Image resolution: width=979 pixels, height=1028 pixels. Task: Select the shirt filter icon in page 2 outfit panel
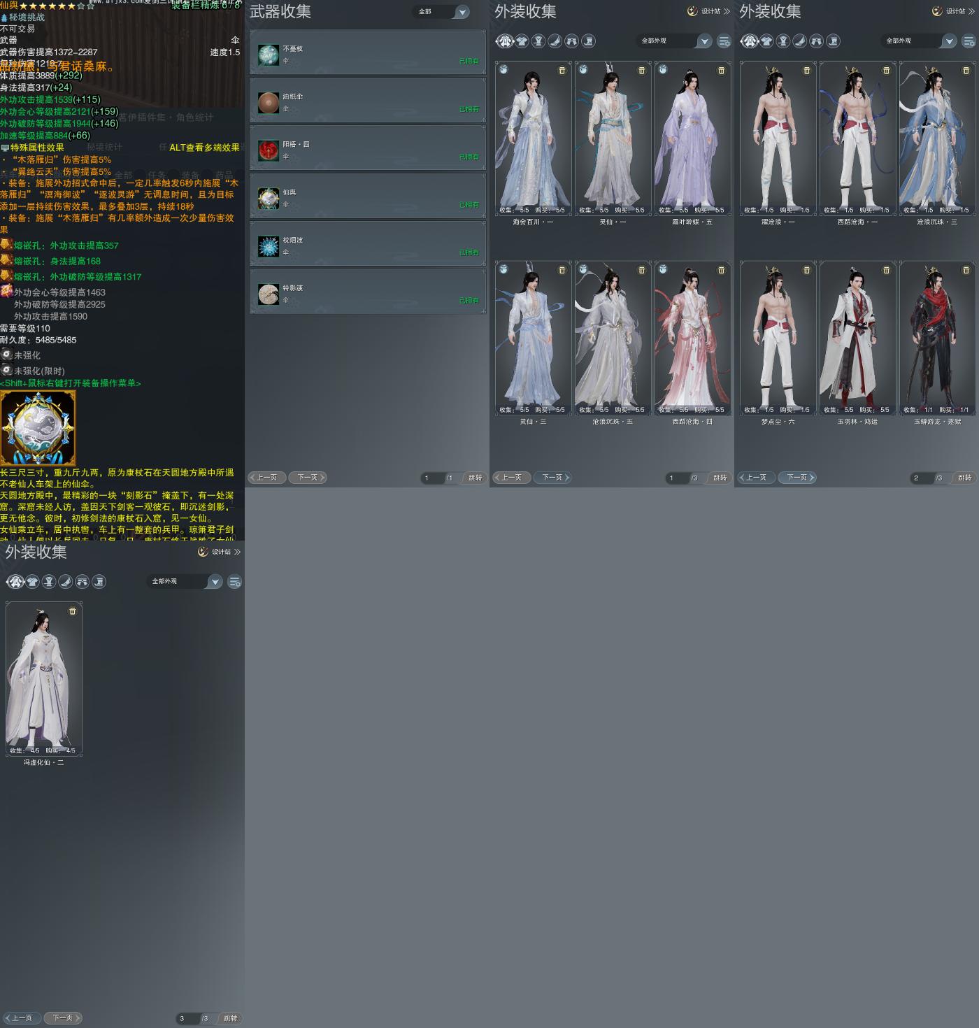(766, 41)
